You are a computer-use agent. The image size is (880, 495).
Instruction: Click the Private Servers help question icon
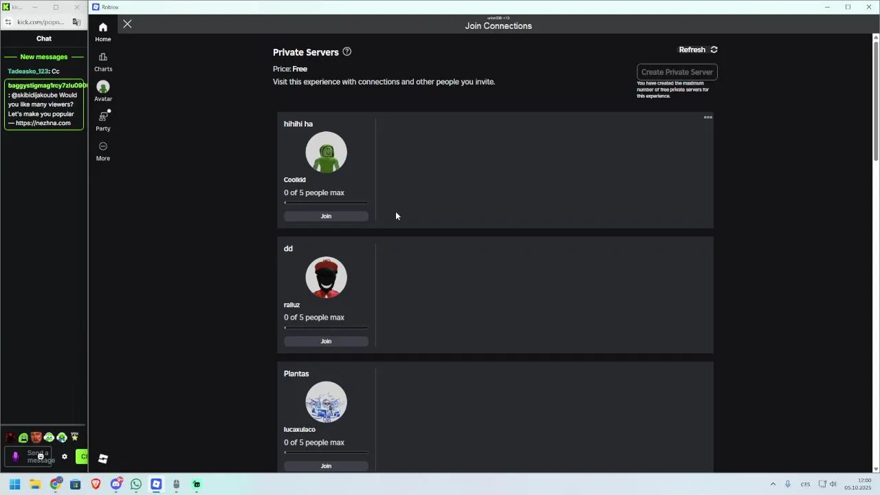point(347,52)
